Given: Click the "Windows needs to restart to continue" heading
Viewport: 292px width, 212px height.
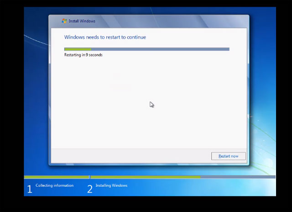Looking at the screenshot, I should click(x=105, y=37).
